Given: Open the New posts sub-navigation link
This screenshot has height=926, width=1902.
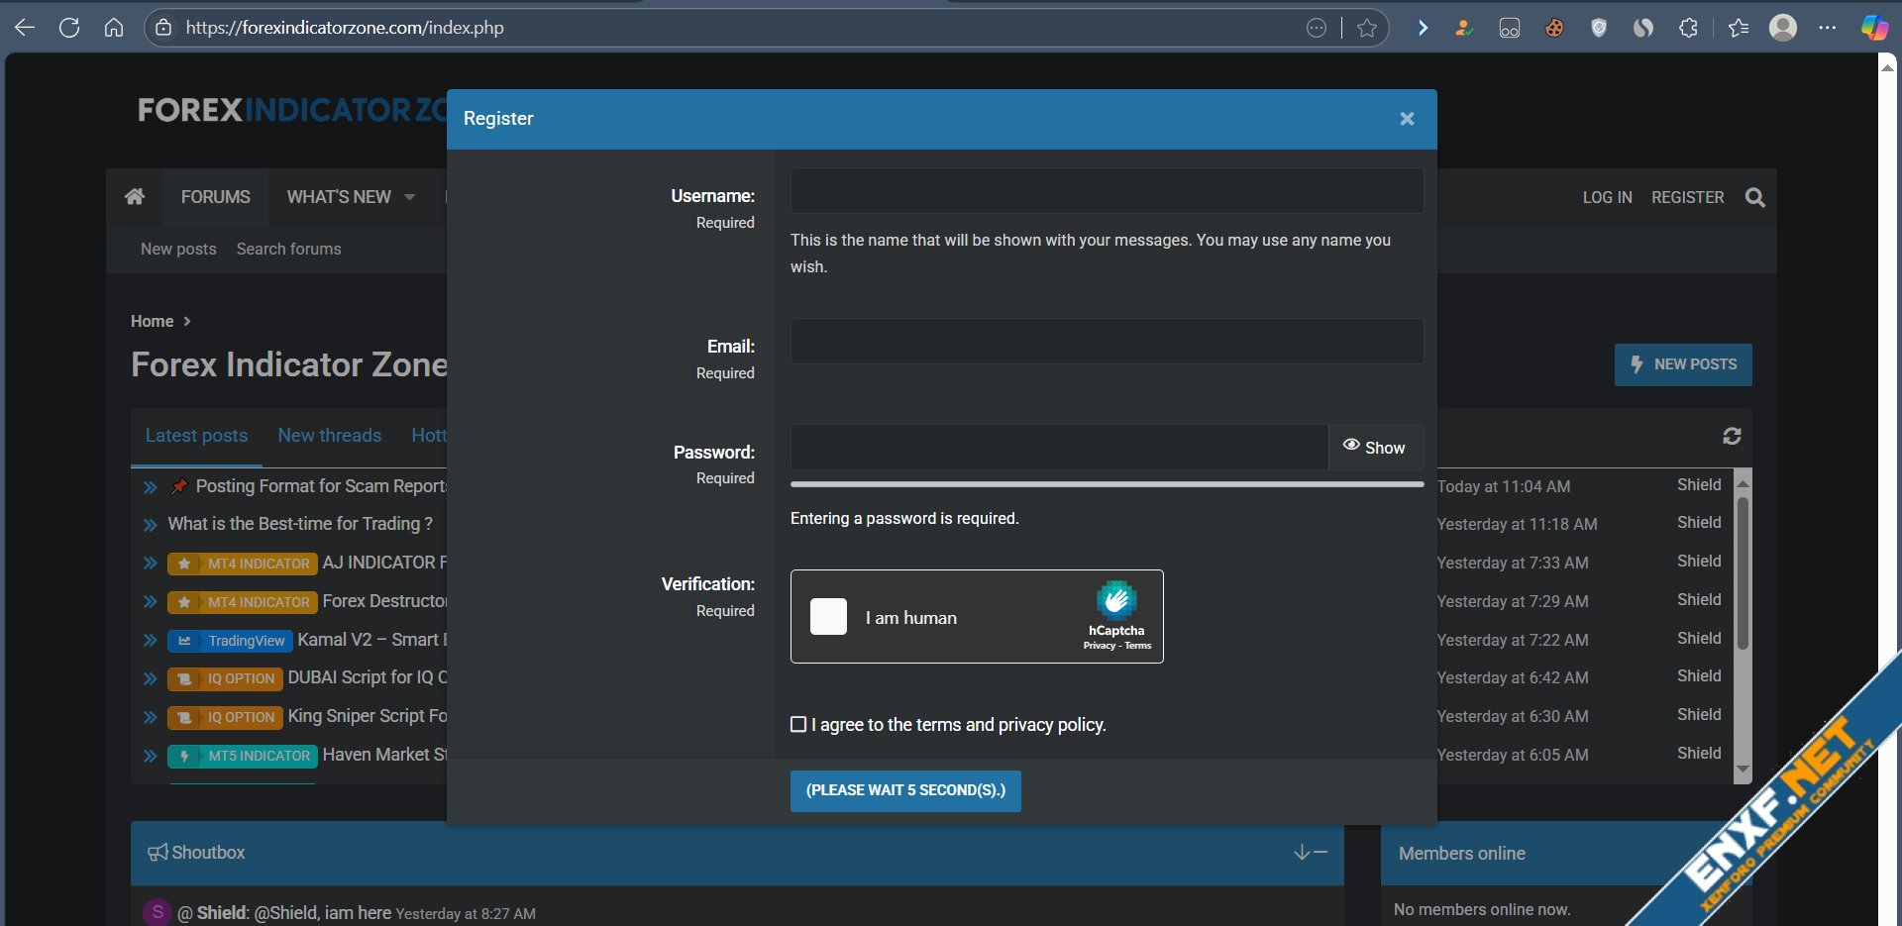Looking at the screenshot, I should coord(178,250).
